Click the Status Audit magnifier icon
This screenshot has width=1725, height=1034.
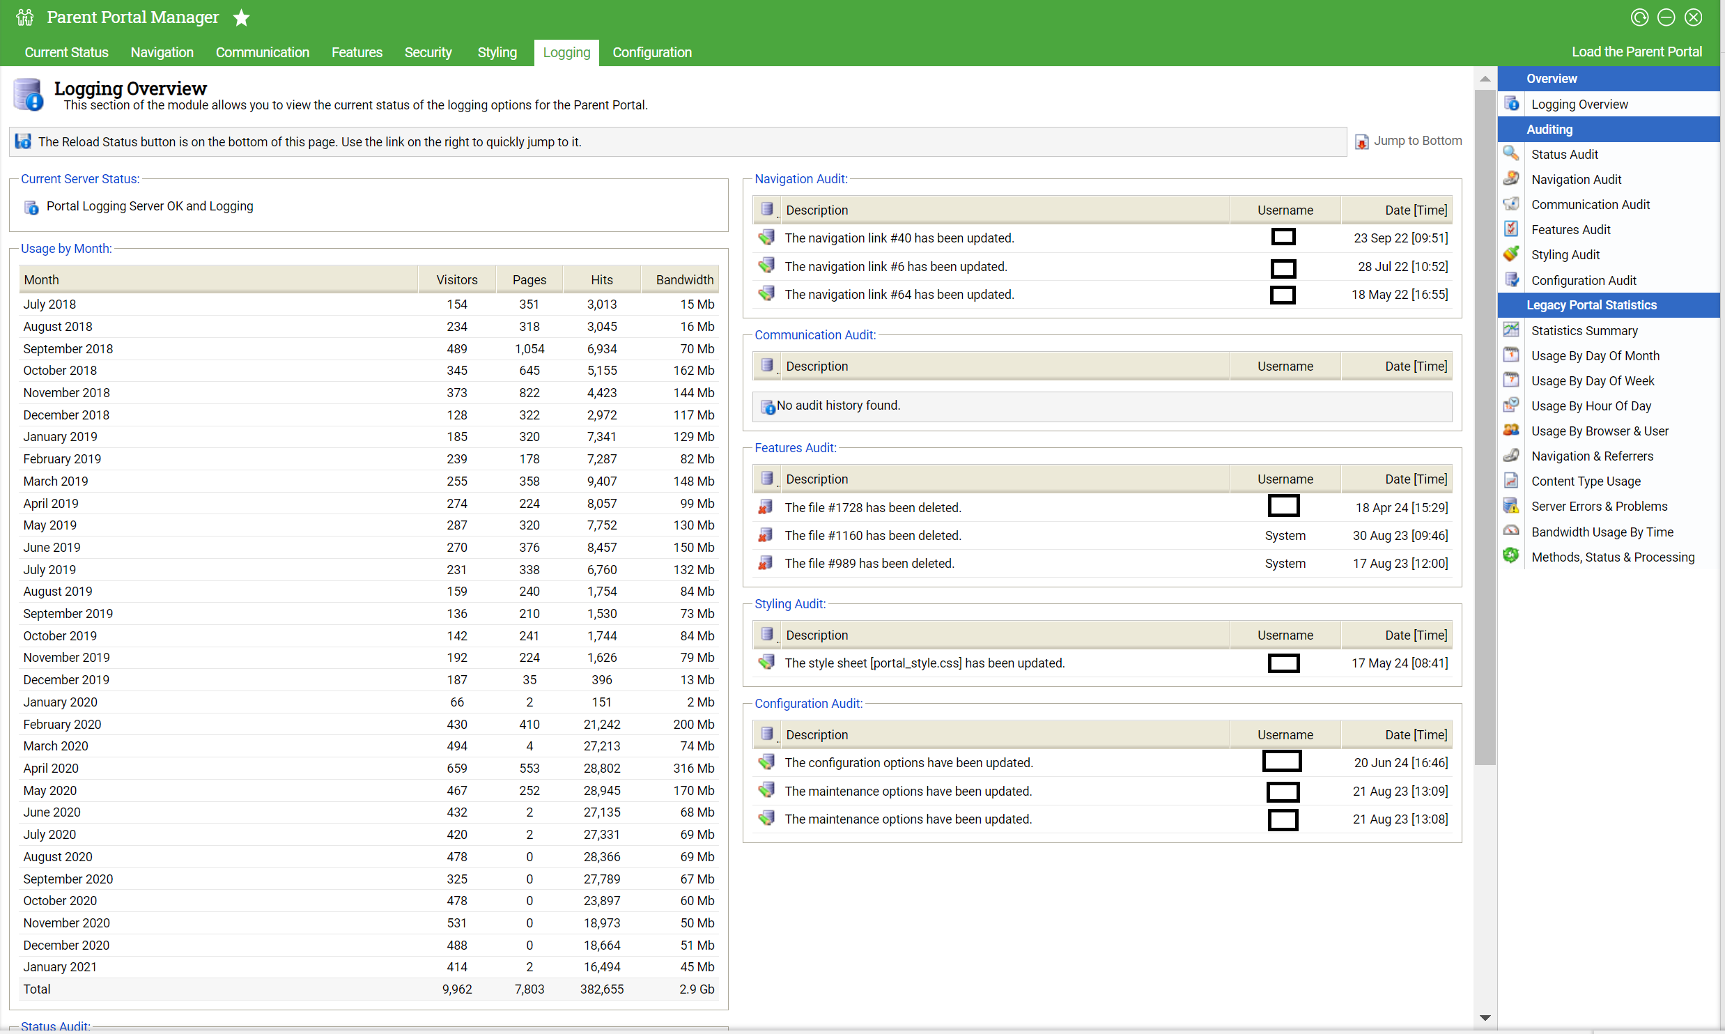pos(1511,154)
